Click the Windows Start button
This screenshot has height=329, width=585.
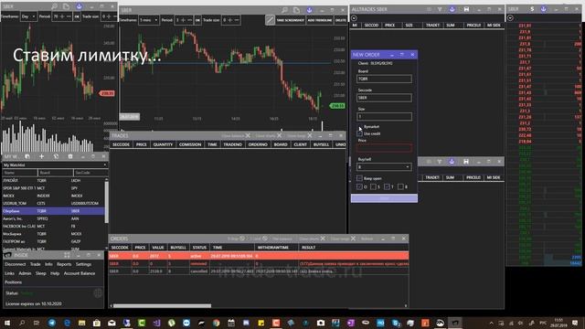(7, 323)
